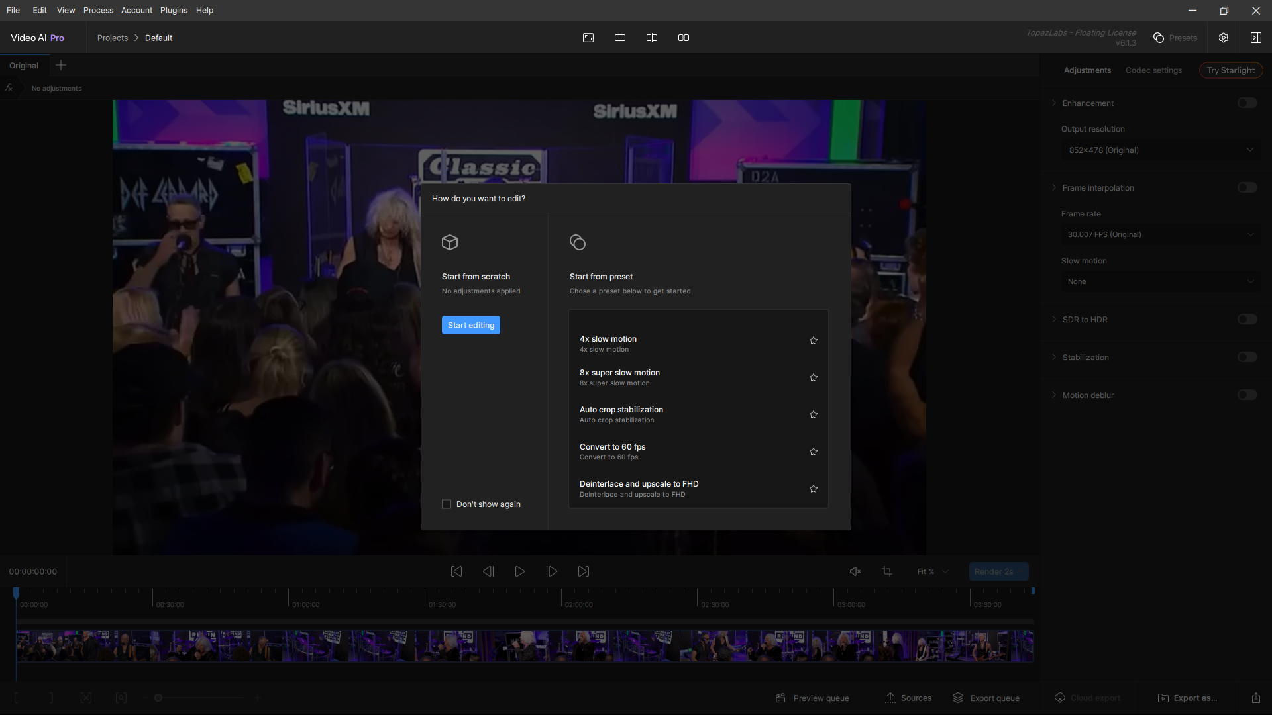
Task: Open the Frame rate dropdown
Action: pyautogui.click(x=1161, y=234)
